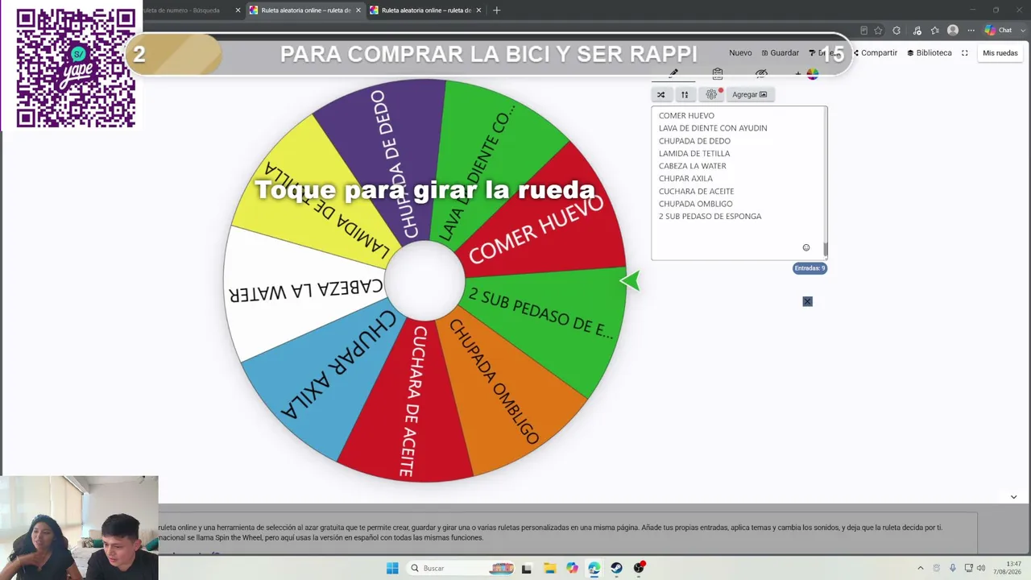Open File Explorer from the taskbar
Image resolution: width=1031 pixels, height=580 pixels.
[x=549, y=568]
